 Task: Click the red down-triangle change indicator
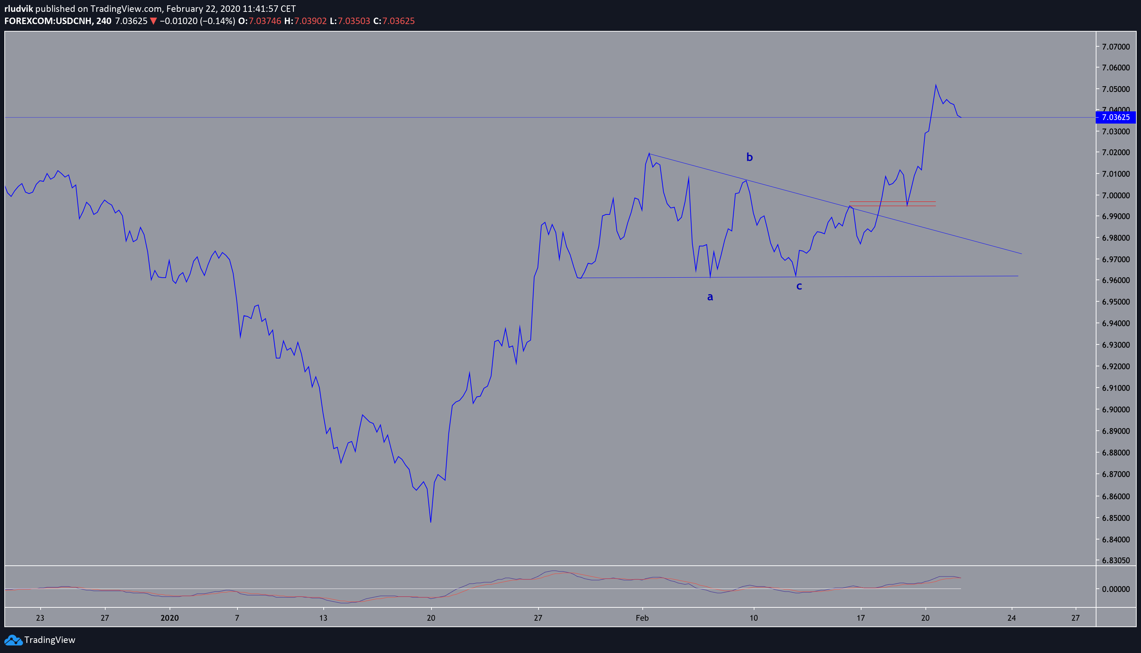click(153, 21)
